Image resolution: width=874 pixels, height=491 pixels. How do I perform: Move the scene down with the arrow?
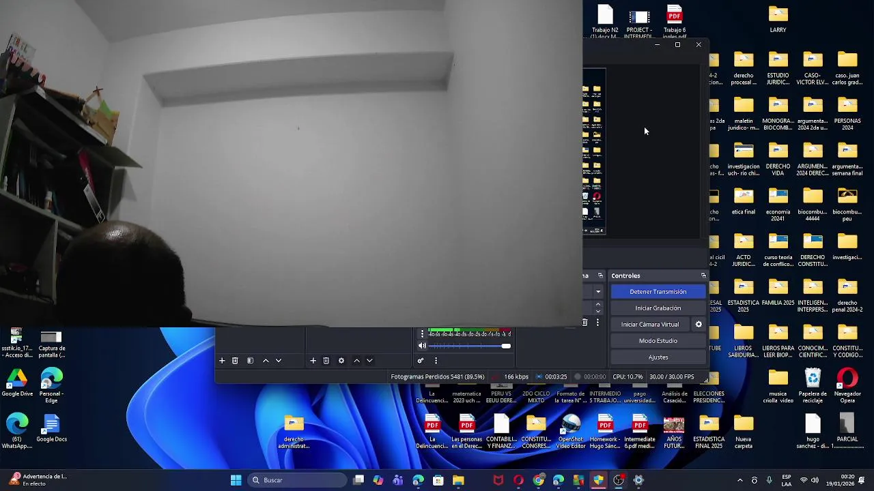[279, 361]
